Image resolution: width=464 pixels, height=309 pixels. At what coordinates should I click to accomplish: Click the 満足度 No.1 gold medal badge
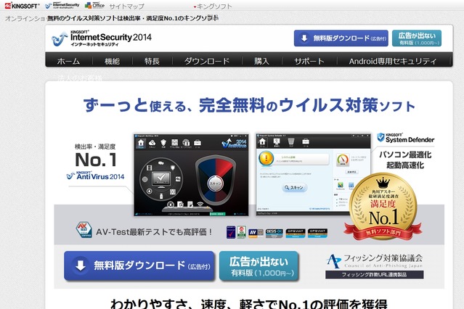tap(383, 207)
